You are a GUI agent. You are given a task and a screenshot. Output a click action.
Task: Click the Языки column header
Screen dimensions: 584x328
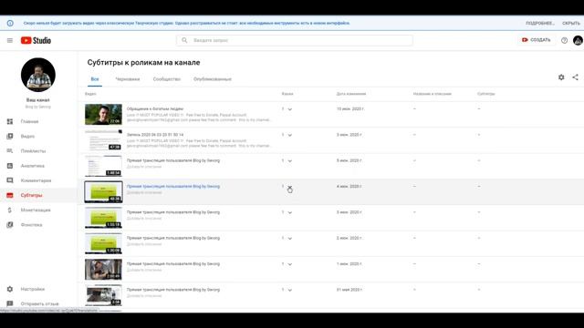pos(287,94)
